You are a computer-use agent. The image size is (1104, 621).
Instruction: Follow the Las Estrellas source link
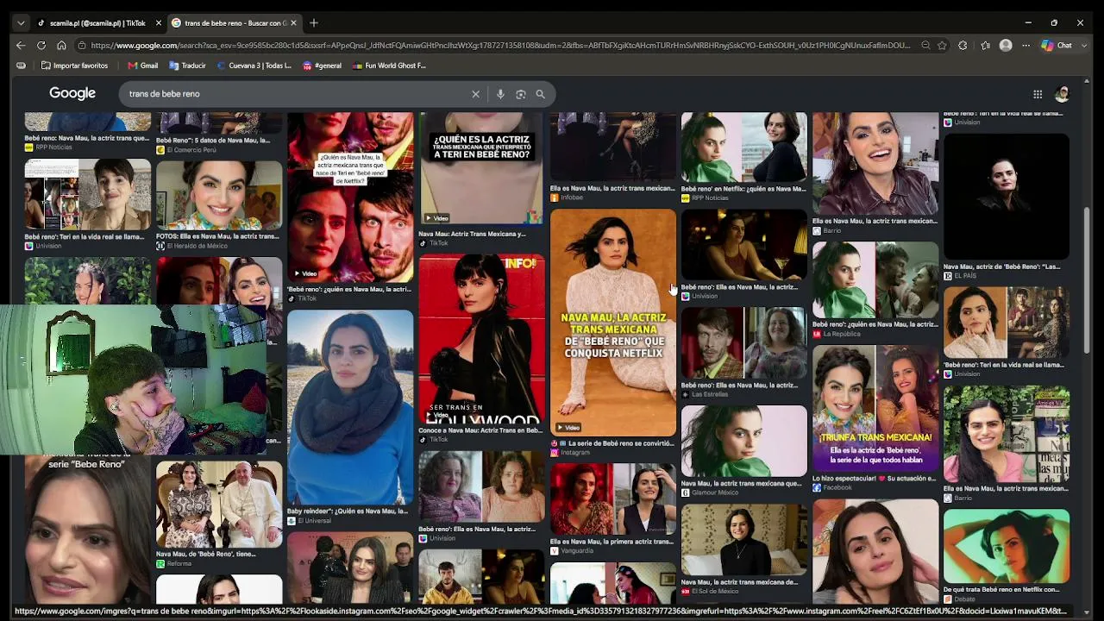point(710,394)
